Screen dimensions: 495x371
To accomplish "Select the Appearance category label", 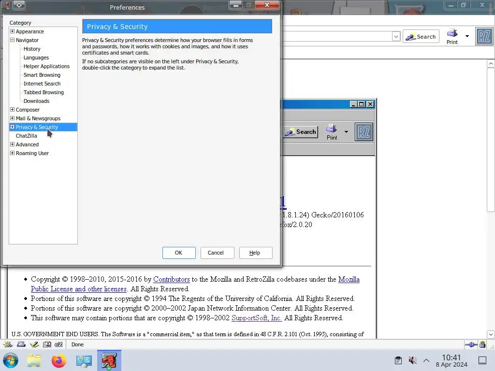I will (29, 31).
